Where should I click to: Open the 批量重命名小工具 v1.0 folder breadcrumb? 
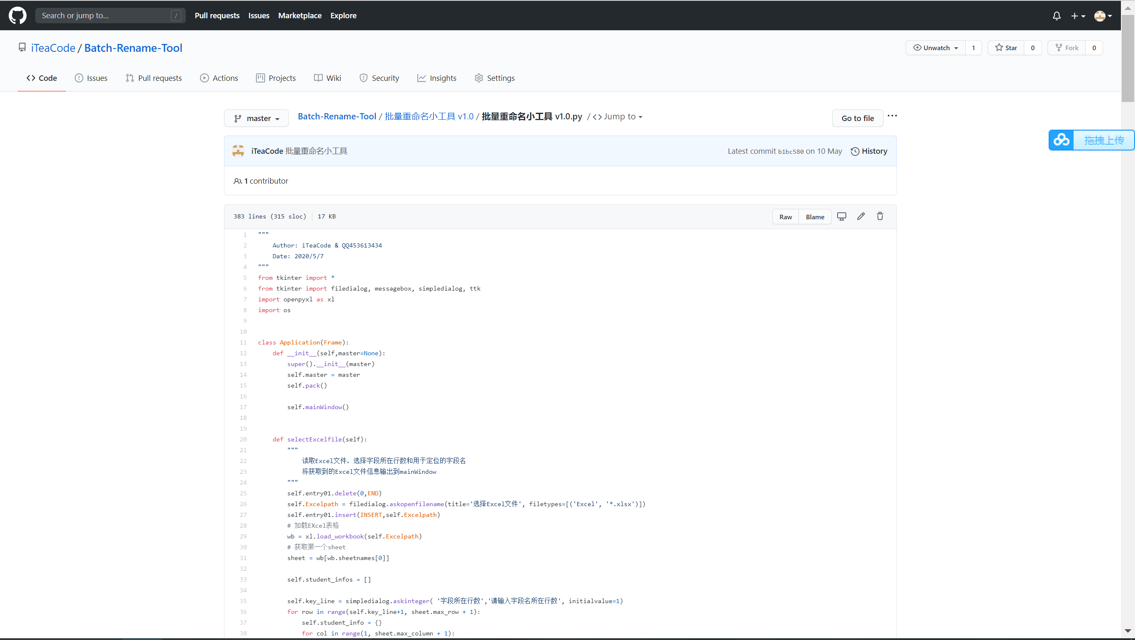pos(429,116)
